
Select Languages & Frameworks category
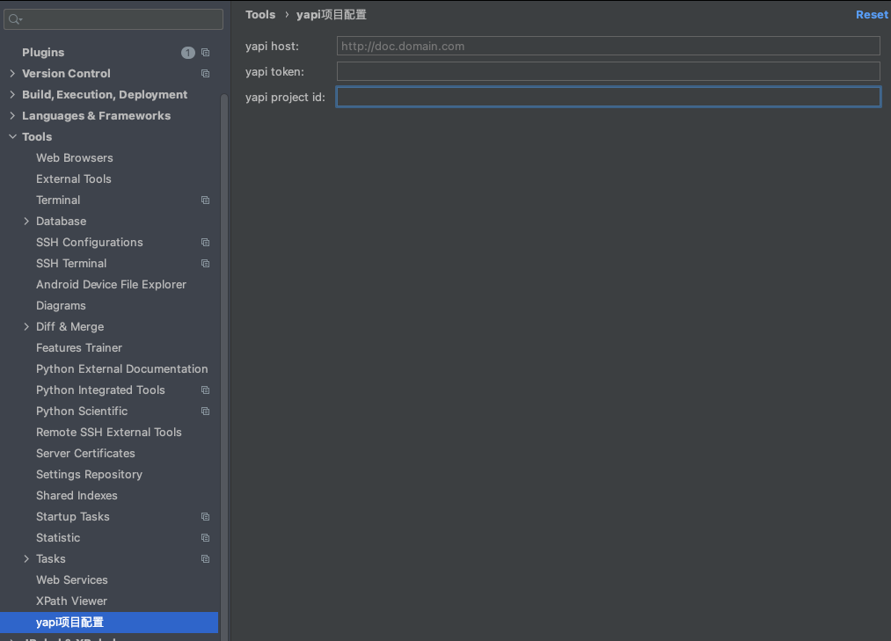pyautogui.click(x=96, y=115)
